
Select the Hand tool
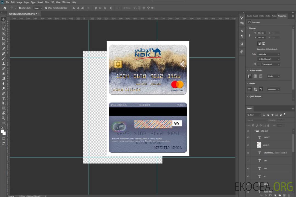pyautogui.click(x=3, y=113)
